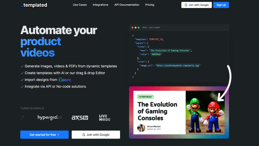Image resolution: width=259 pixels, height=146 pixels.
Task: Click the Canva logo in feature list
Action: [65, 80]
